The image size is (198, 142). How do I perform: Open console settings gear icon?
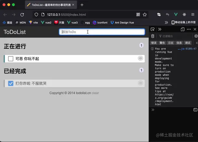tap(196, 36)
